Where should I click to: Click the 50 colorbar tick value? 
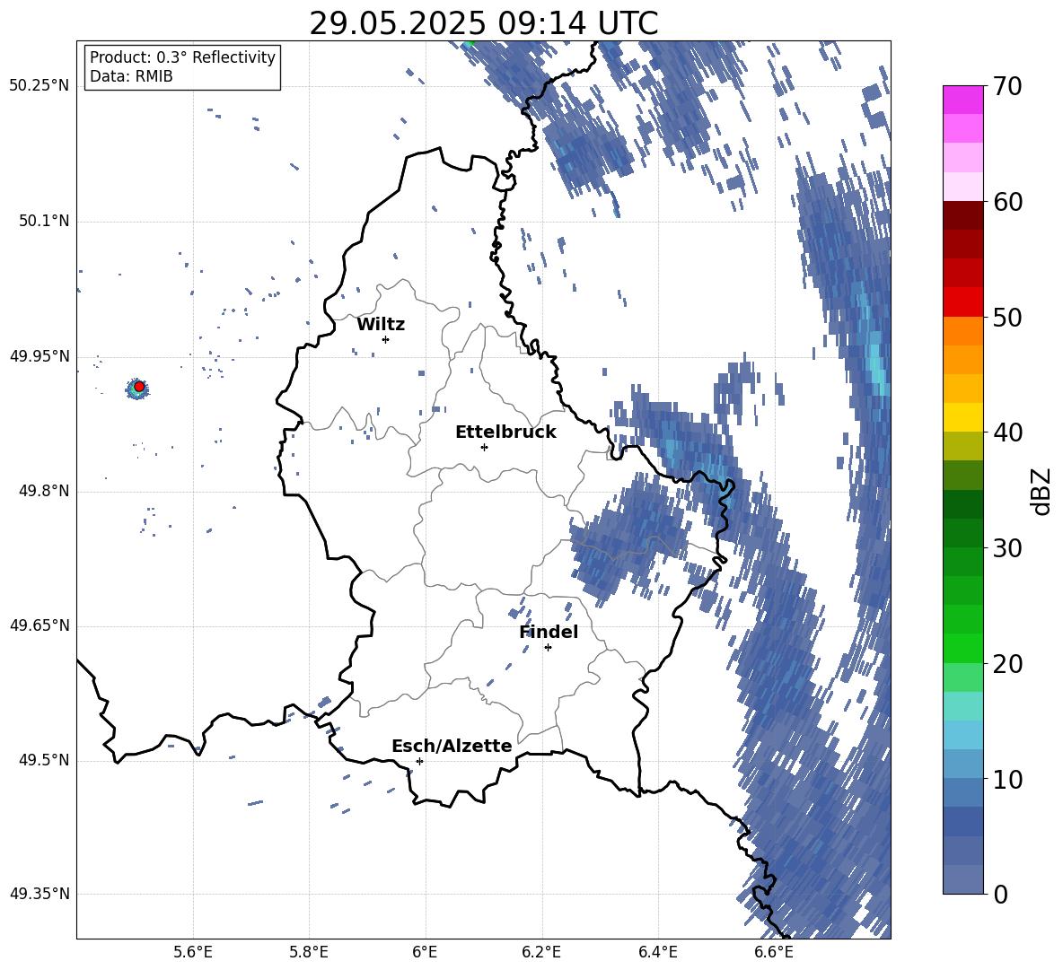point(1007,317)
